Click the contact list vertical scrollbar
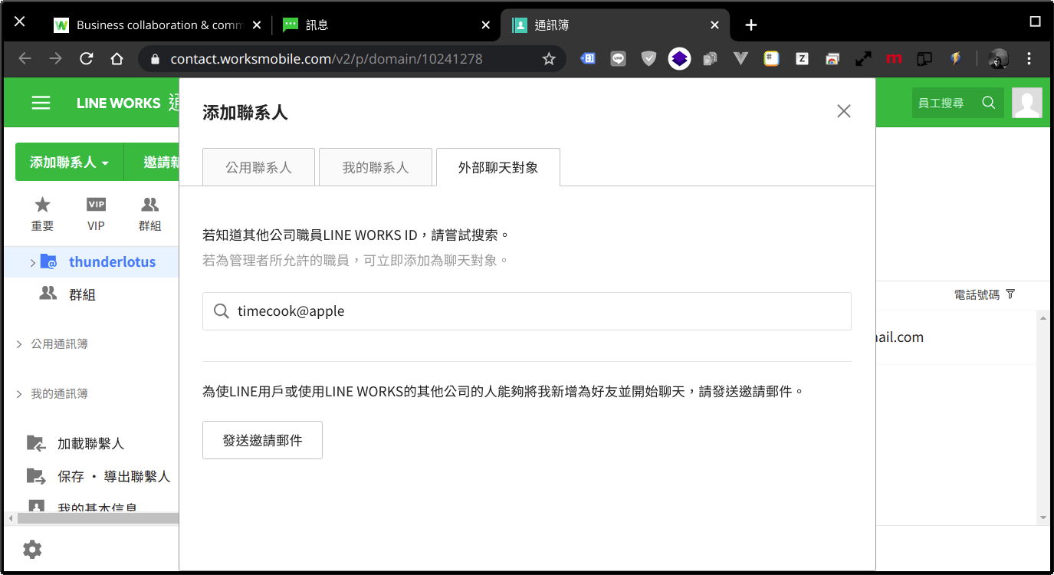This screenshot has width=1054, height=575. pyautogui.click(x=1043, y=418)
